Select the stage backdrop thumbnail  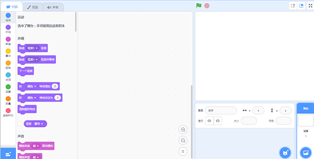[x=306, y=121]
